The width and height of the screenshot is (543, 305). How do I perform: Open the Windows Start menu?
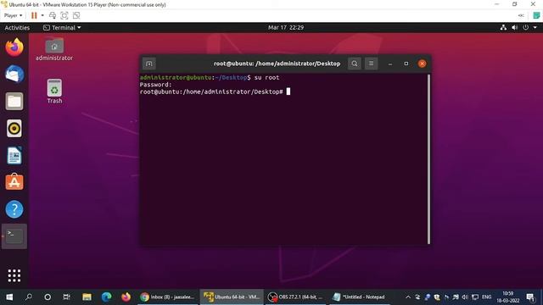pos(9,297)
